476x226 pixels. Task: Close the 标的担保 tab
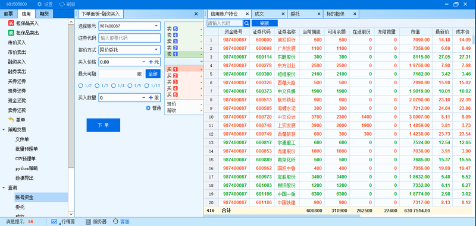coord(355,14)
